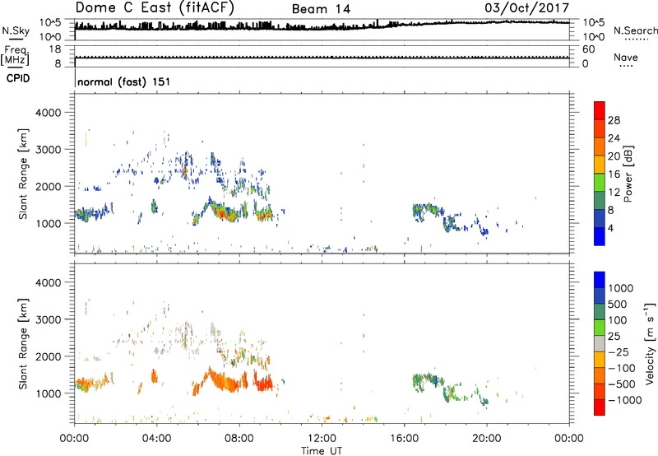The image size is (658, 456).
Task: Click the 'Time UT' axis title
Action: pos(322,451)
